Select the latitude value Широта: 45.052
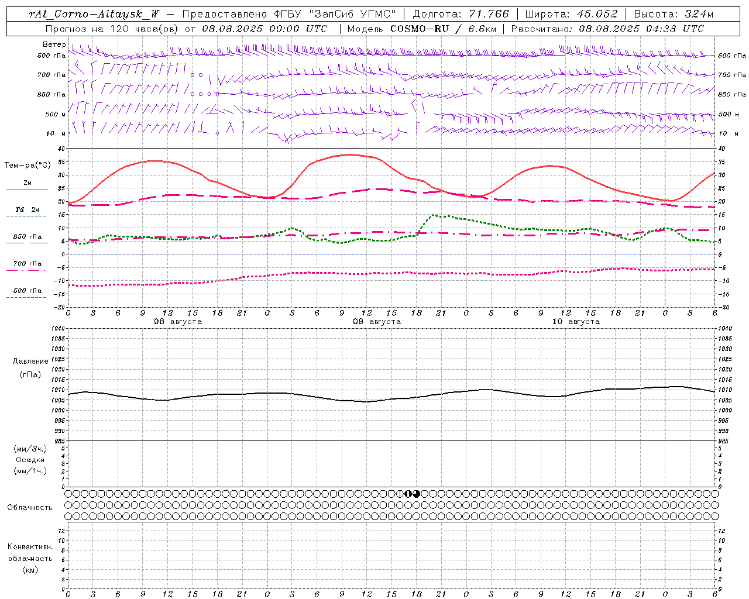The image size is (749, 599). (571, 14)
